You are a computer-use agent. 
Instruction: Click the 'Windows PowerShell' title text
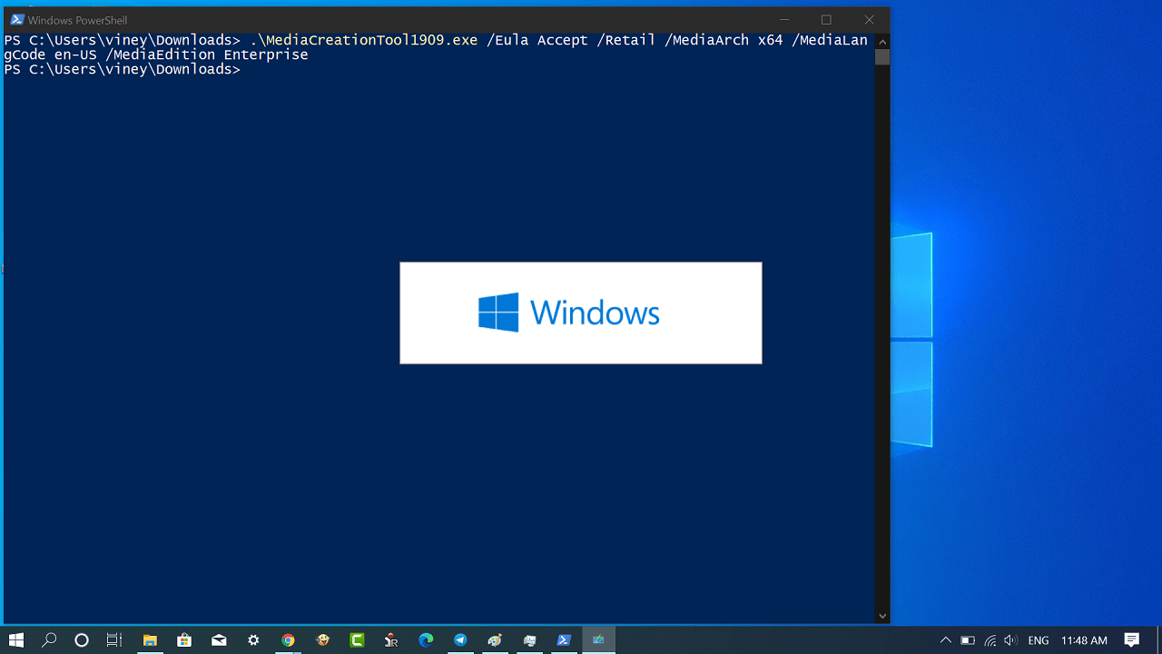tap(78, 20)
